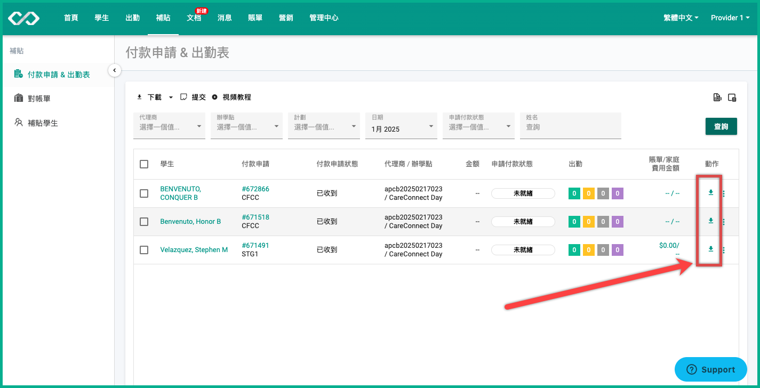Image resolution: width=760 pixels, height=388 pixels.
Task: Open the 計劃 filter dropdown
Action: 324,126
